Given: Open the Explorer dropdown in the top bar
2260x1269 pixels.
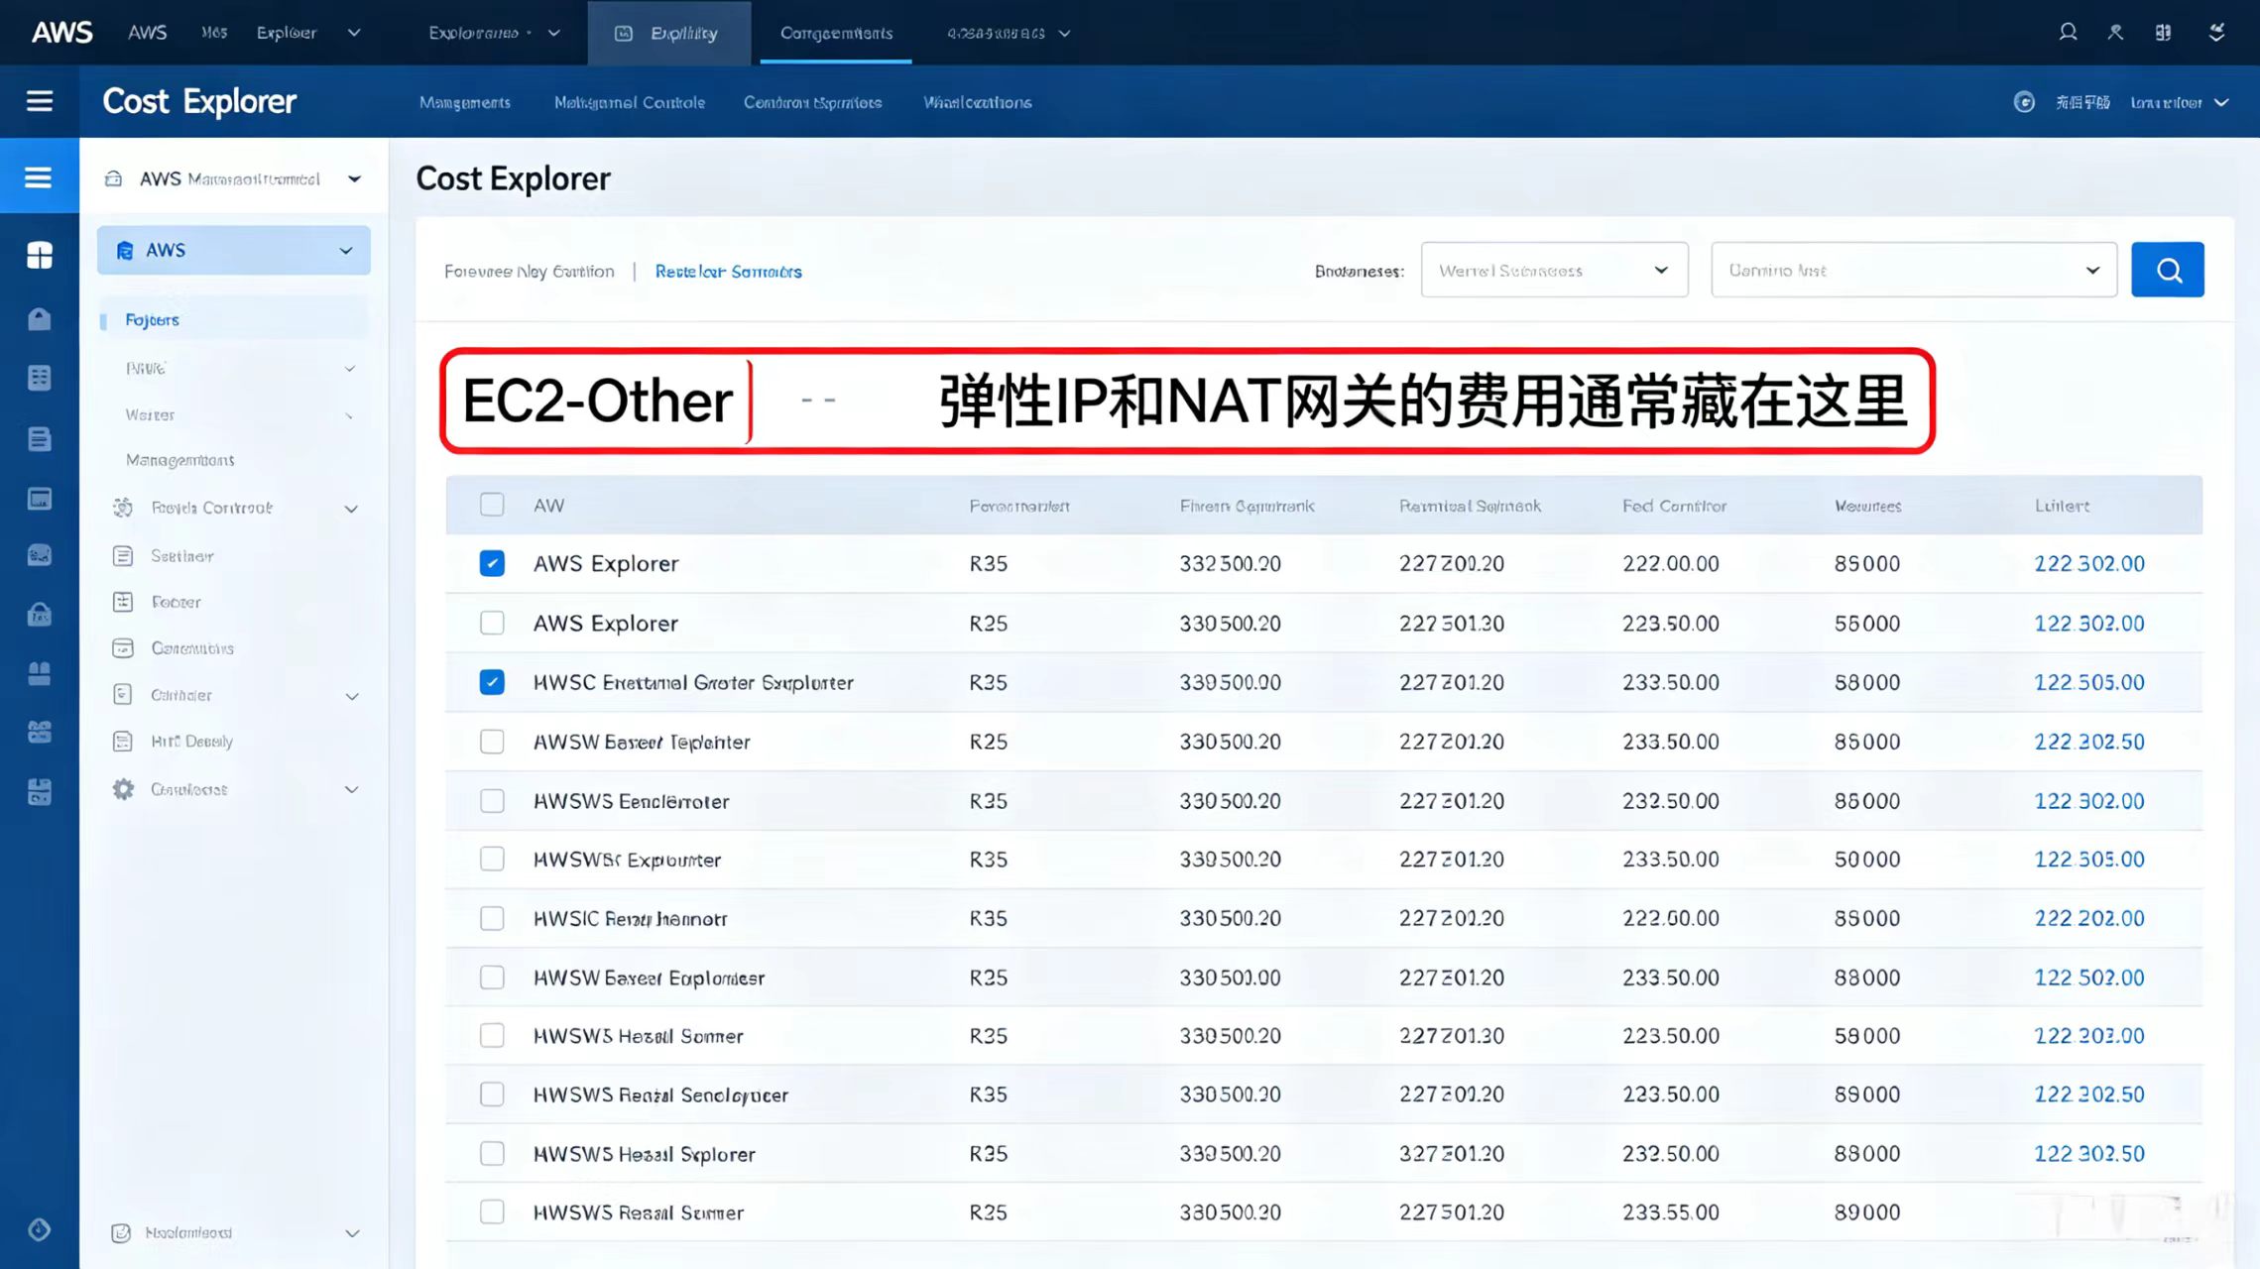Looking at the screenshot, I should tap(308, 33).
